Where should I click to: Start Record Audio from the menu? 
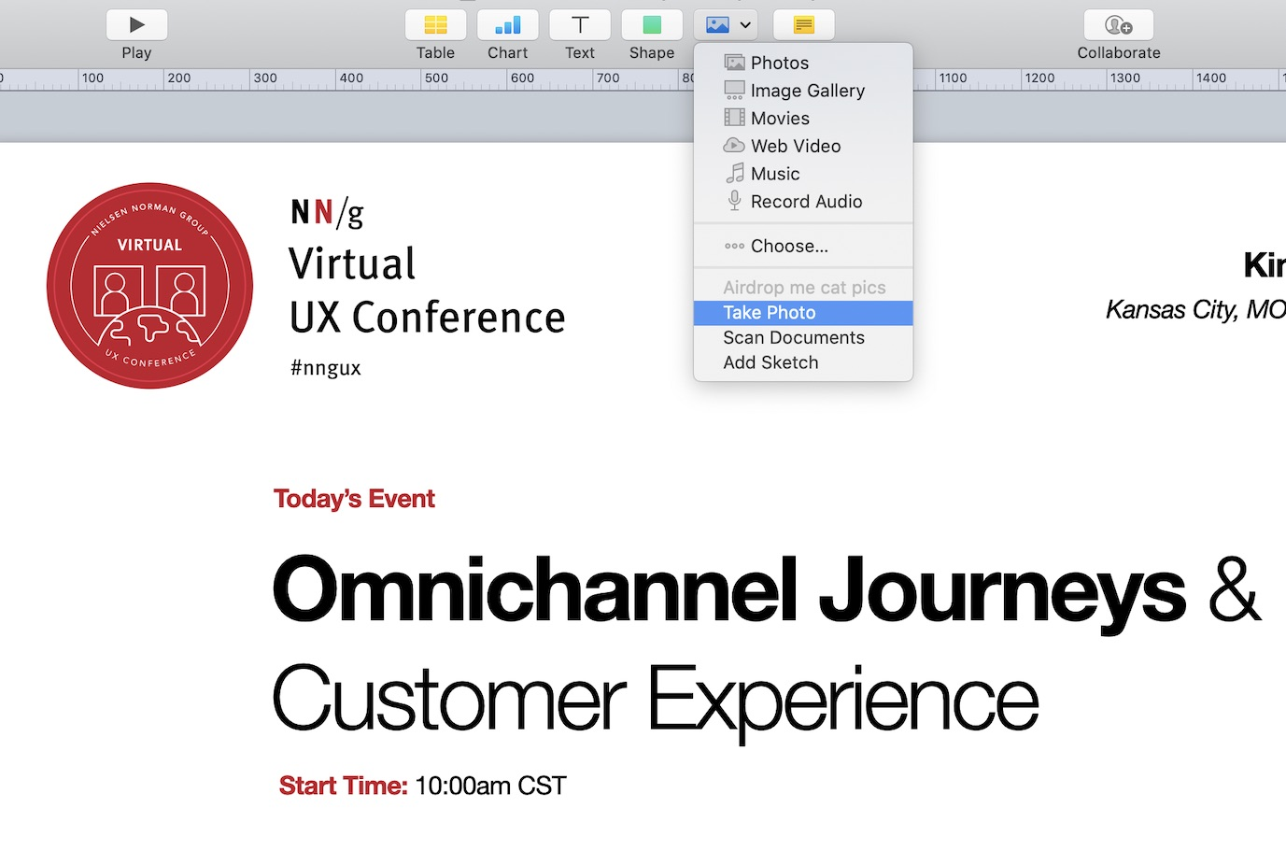pyautogui.click(x=806, y=202)
